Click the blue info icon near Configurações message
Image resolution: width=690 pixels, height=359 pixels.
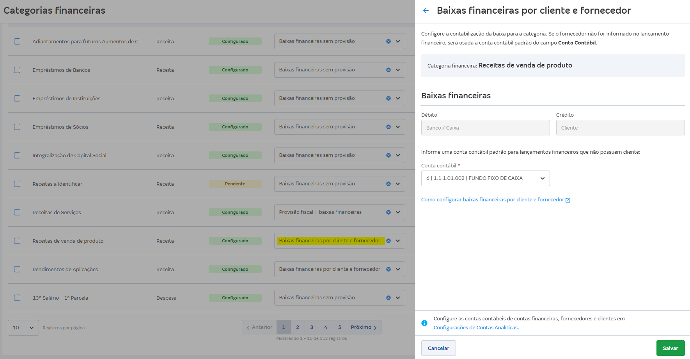tap(424, 323)
